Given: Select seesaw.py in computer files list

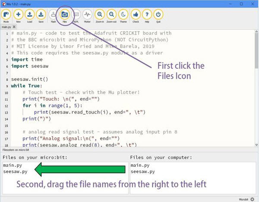Looking at the screenshot, I should click(x=141, y=171).
